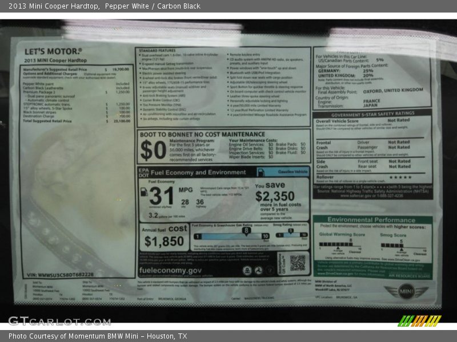Click the EPA DOT badge
Viewport: 457px width, 342px height.
[143, 172]
